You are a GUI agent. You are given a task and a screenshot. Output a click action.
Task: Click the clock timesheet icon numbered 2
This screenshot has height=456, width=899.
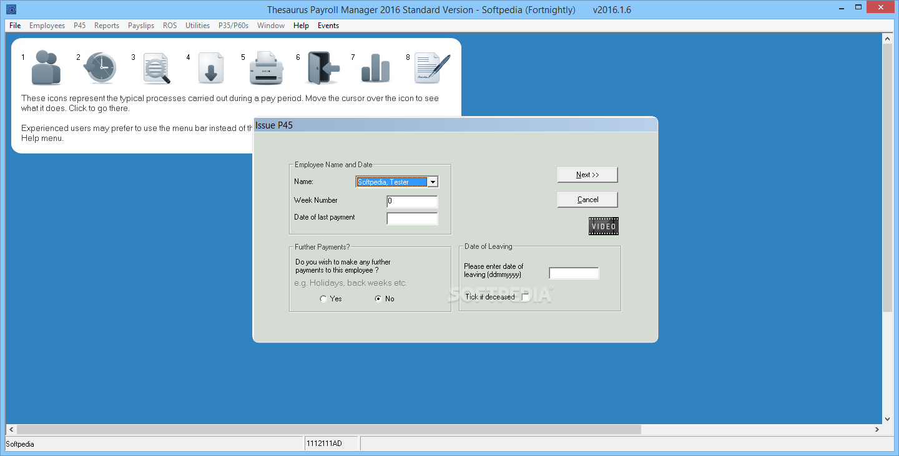[100, 67]
